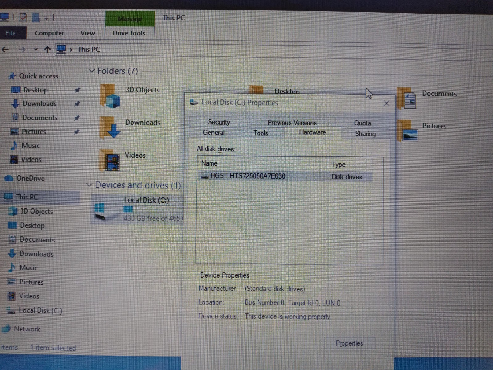Click the 3D Objects folder icon
Viewport: 493px width, 370px height.
coord(110,96)
